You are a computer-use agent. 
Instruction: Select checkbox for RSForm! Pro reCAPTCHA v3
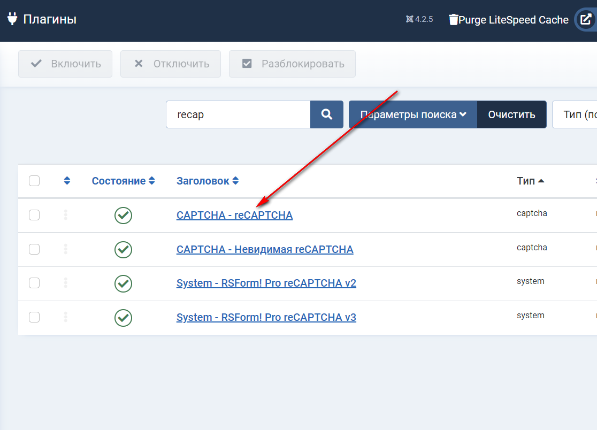[34, 317]
